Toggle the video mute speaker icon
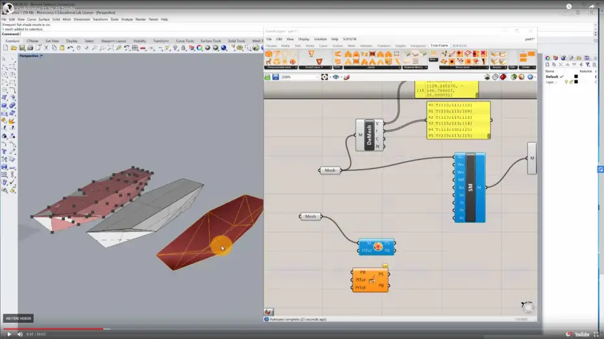This screenshot has height=339, width=604. (x=20, y=334)
